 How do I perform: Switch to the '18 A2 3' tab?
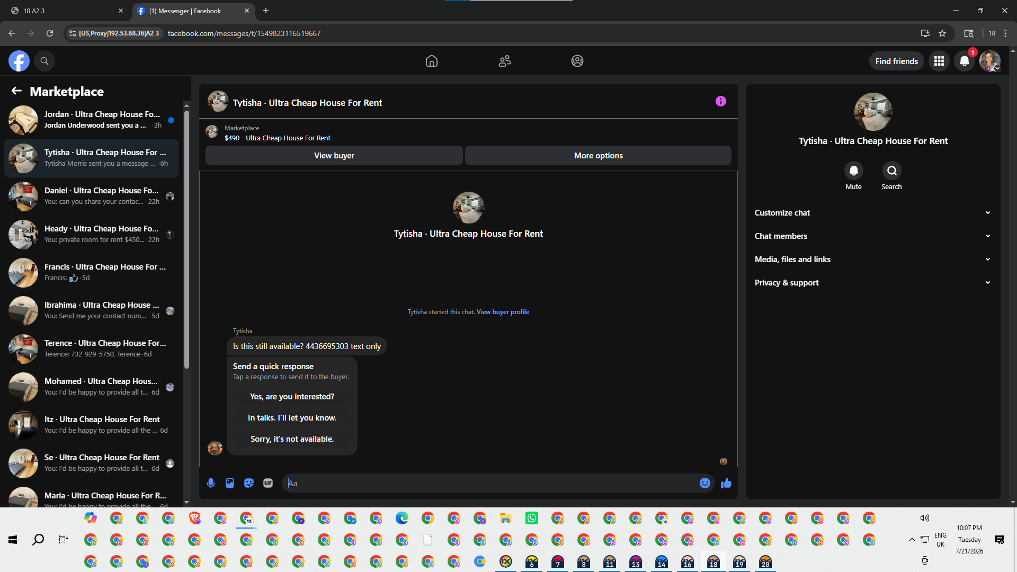66,11
